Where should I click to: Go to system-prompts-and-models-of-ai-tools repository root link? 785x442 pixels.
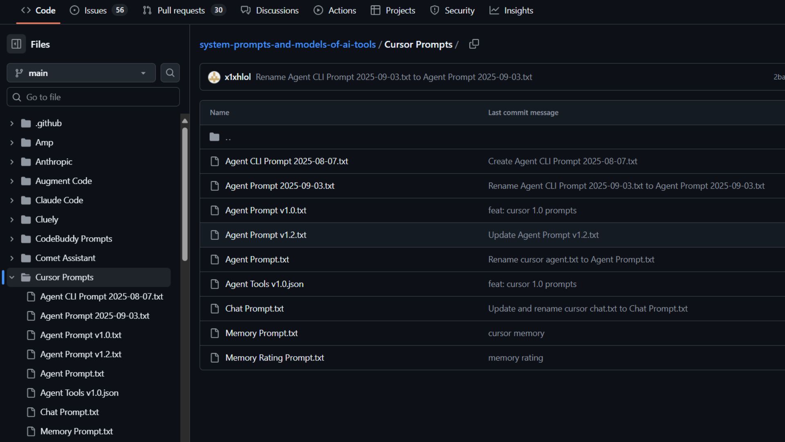(x=287, y=44)
